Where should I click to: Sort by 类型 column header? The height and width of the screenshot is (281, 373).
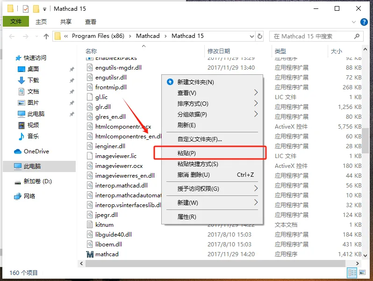coord(280,51)
